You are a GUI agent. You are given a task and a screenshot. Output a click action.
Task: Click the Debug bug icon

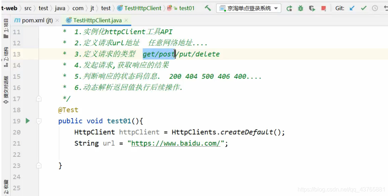[x=300, y=8]
